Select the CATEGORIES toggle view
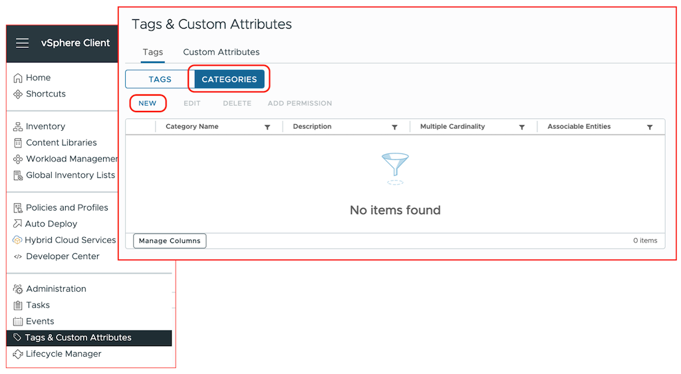Screen dimensions: 681x374 click(x=229, y=80)
